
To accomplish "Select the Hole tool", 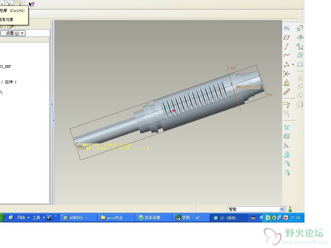I will [286, 127].
